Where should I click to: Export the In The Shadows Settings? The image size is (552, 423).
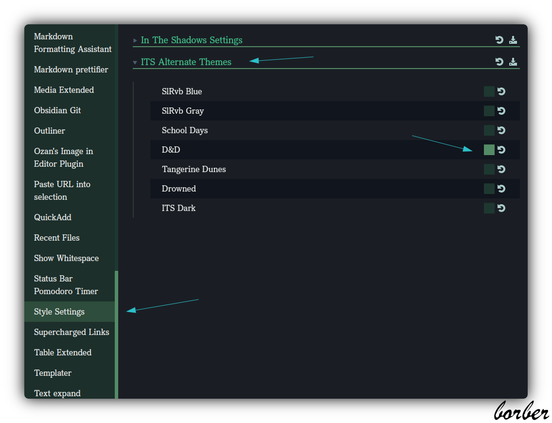point(513,40)
